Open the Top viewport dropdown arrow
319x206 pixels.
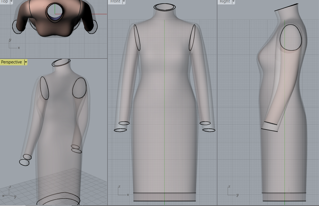pos(11,2)
